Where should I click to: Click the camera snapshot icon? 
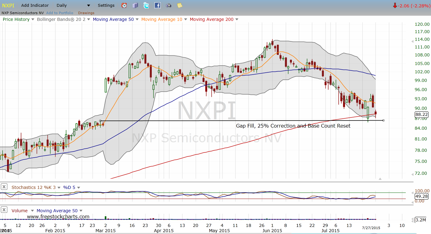pos(168,5)
